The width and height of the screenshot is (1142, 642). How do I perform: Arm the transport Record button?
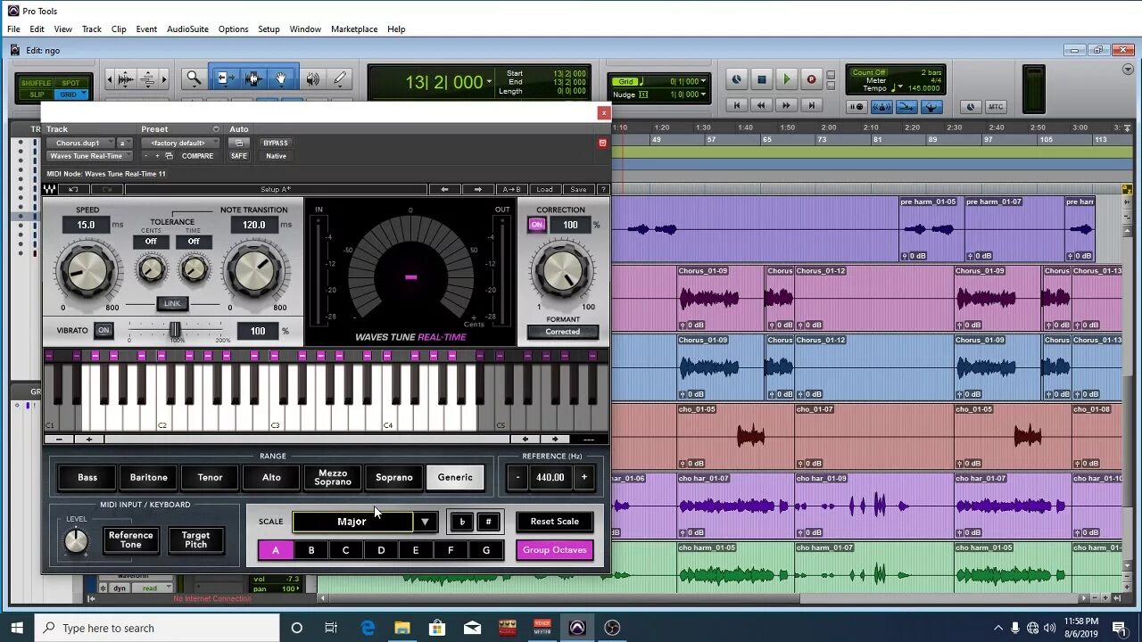click(811, 79)
